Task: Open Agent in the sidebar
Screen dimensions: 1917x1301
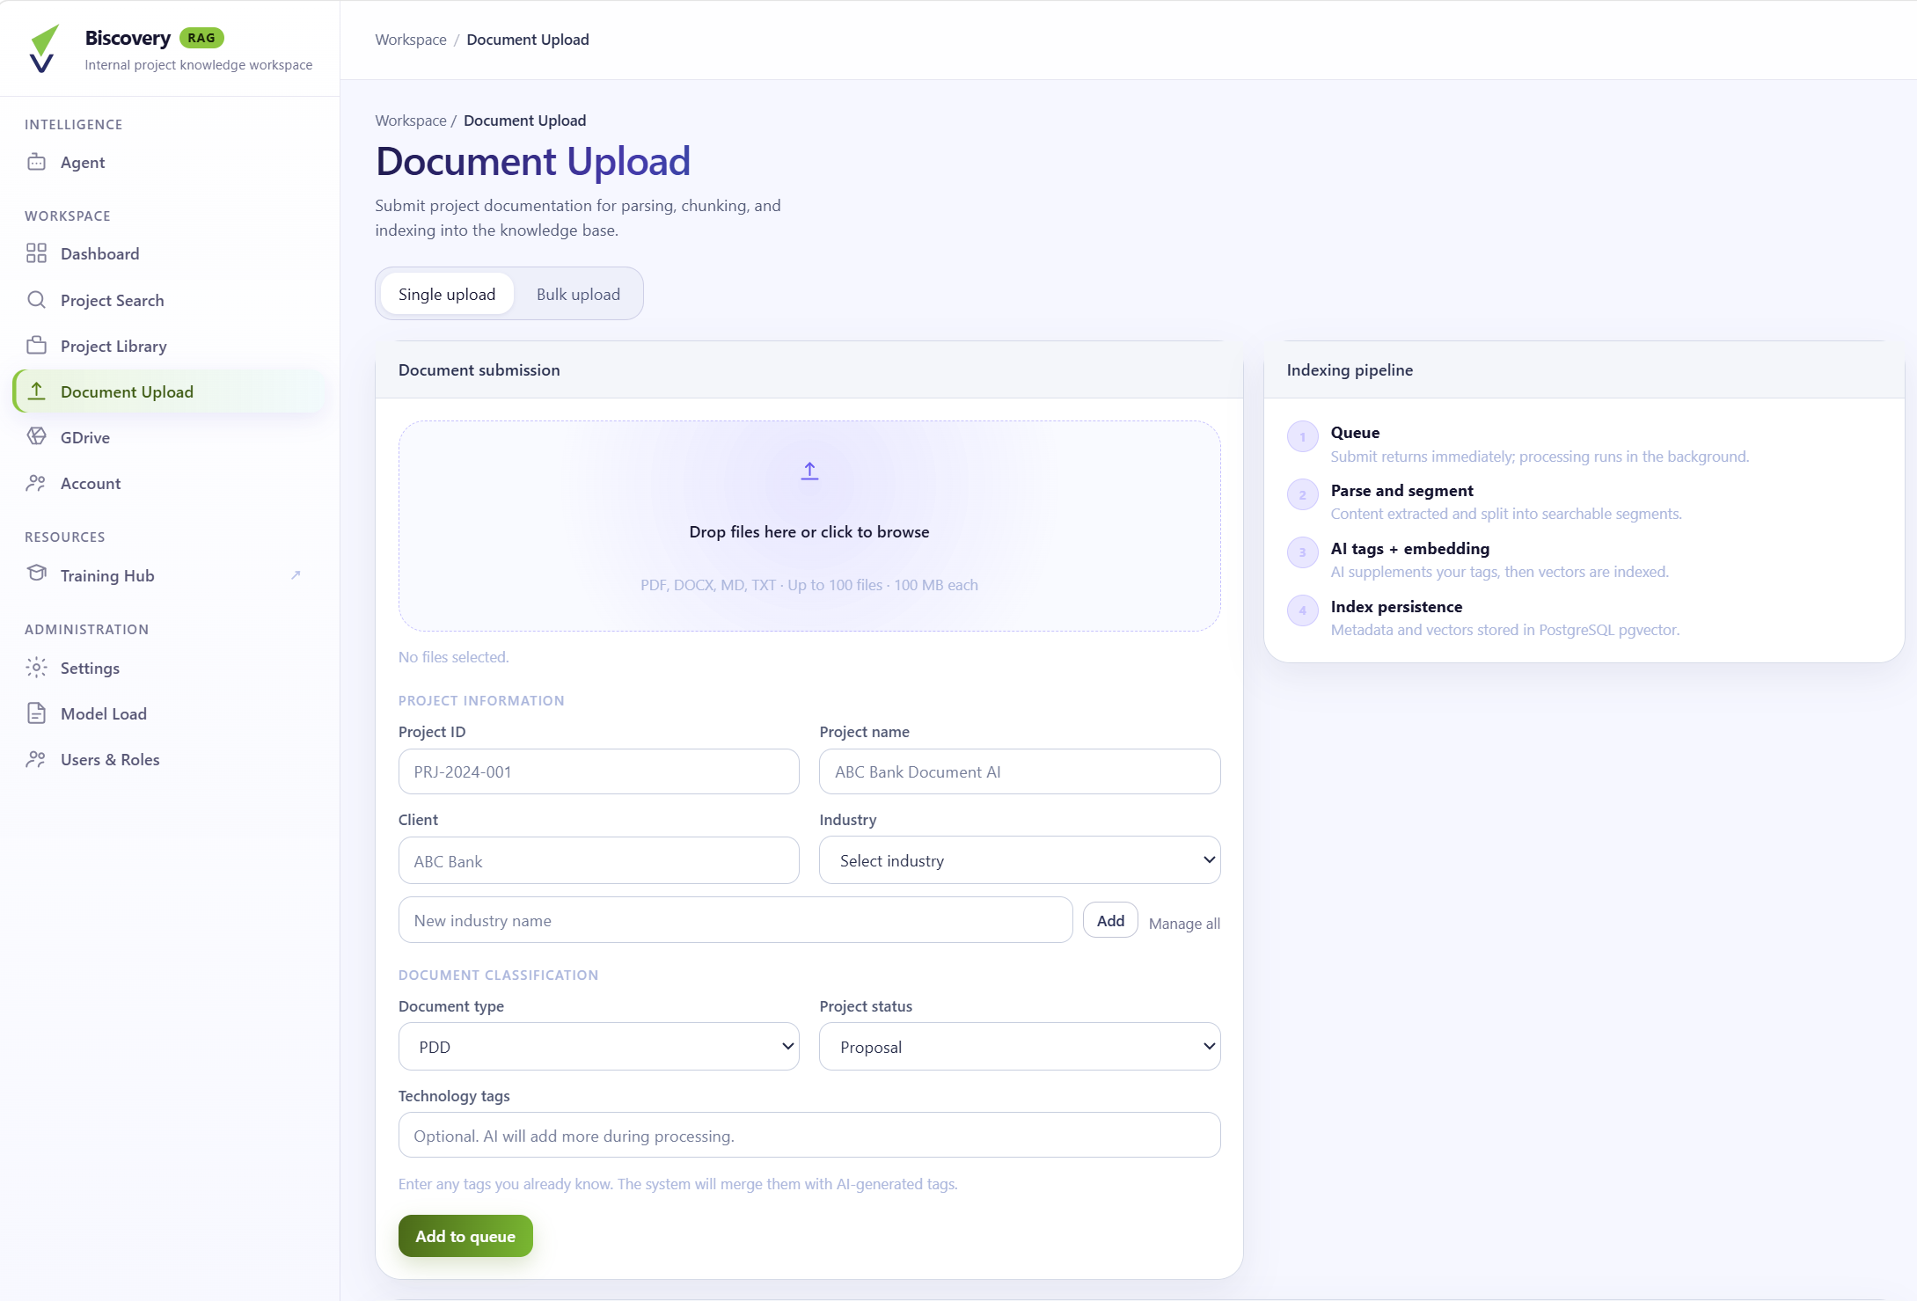Action: pyautogui.click(x=169, y=162)
